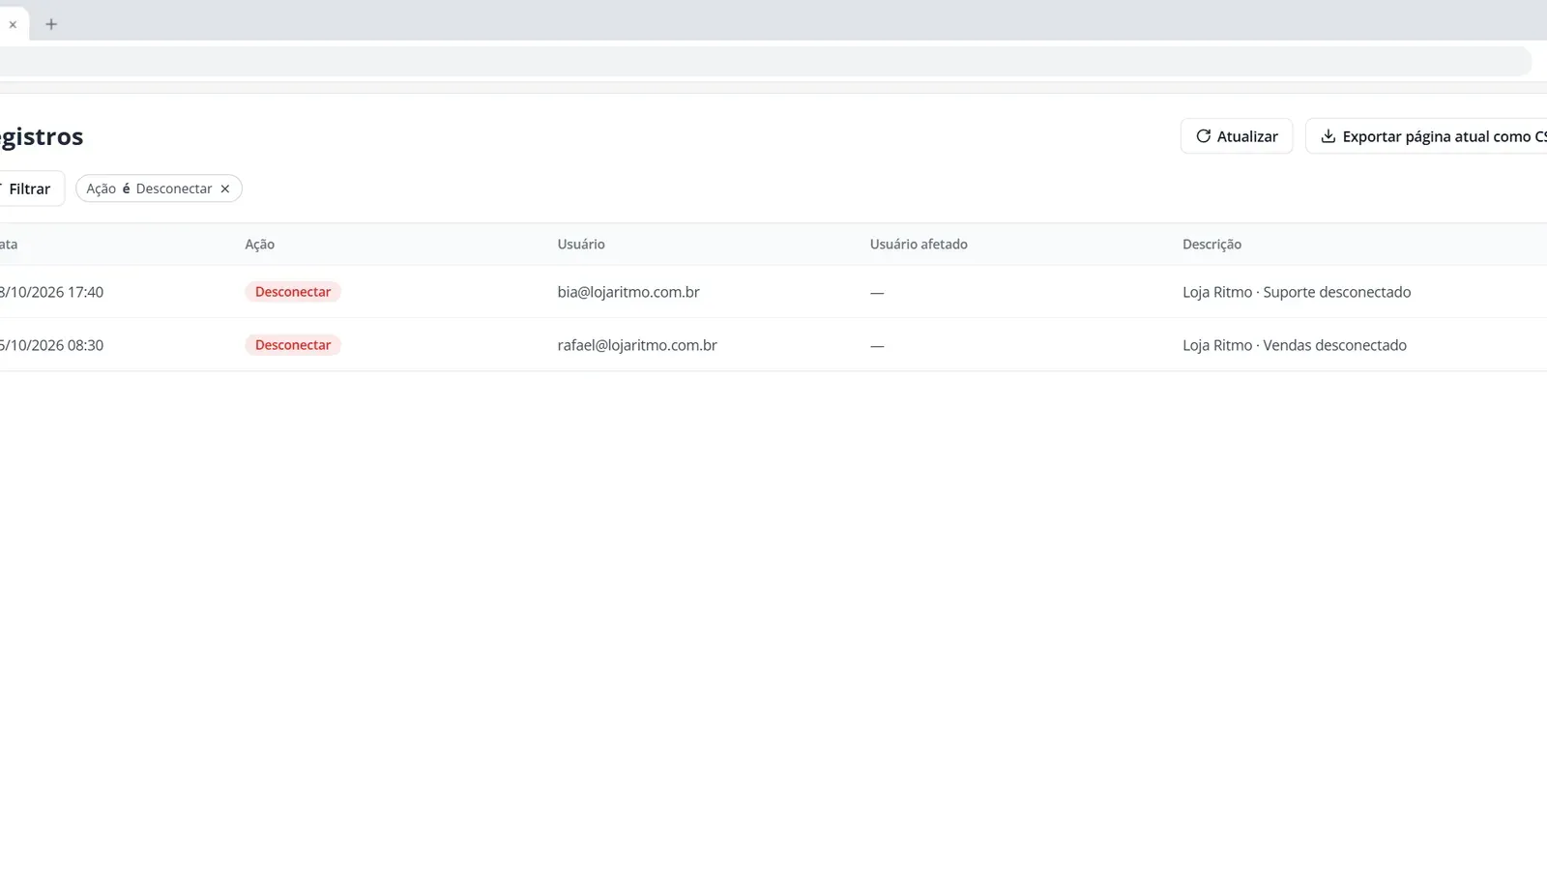
Task: Click Exportar página atual como CSV
Action: 1427,136
